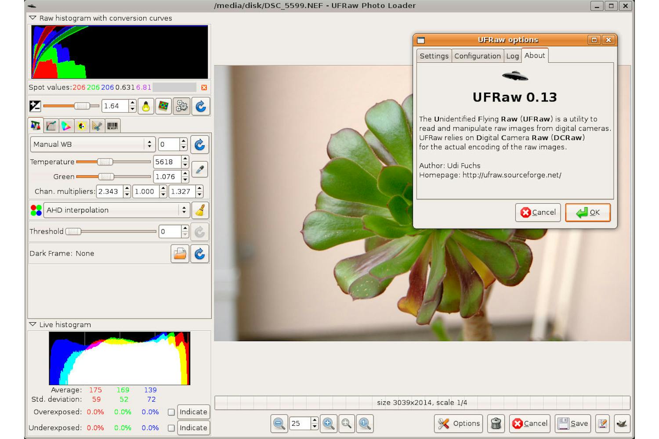
Task: Toggle the unclip highlights Bayer pattern icon
Action: click(163, 106)
